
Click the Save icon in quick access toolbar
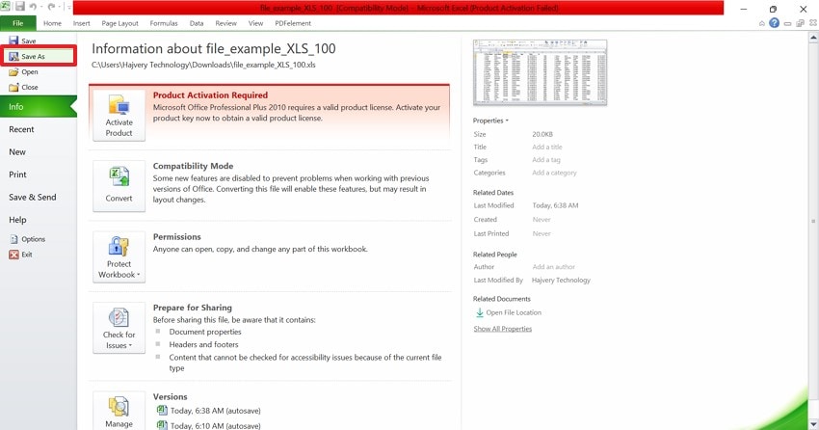pos(20,7)
